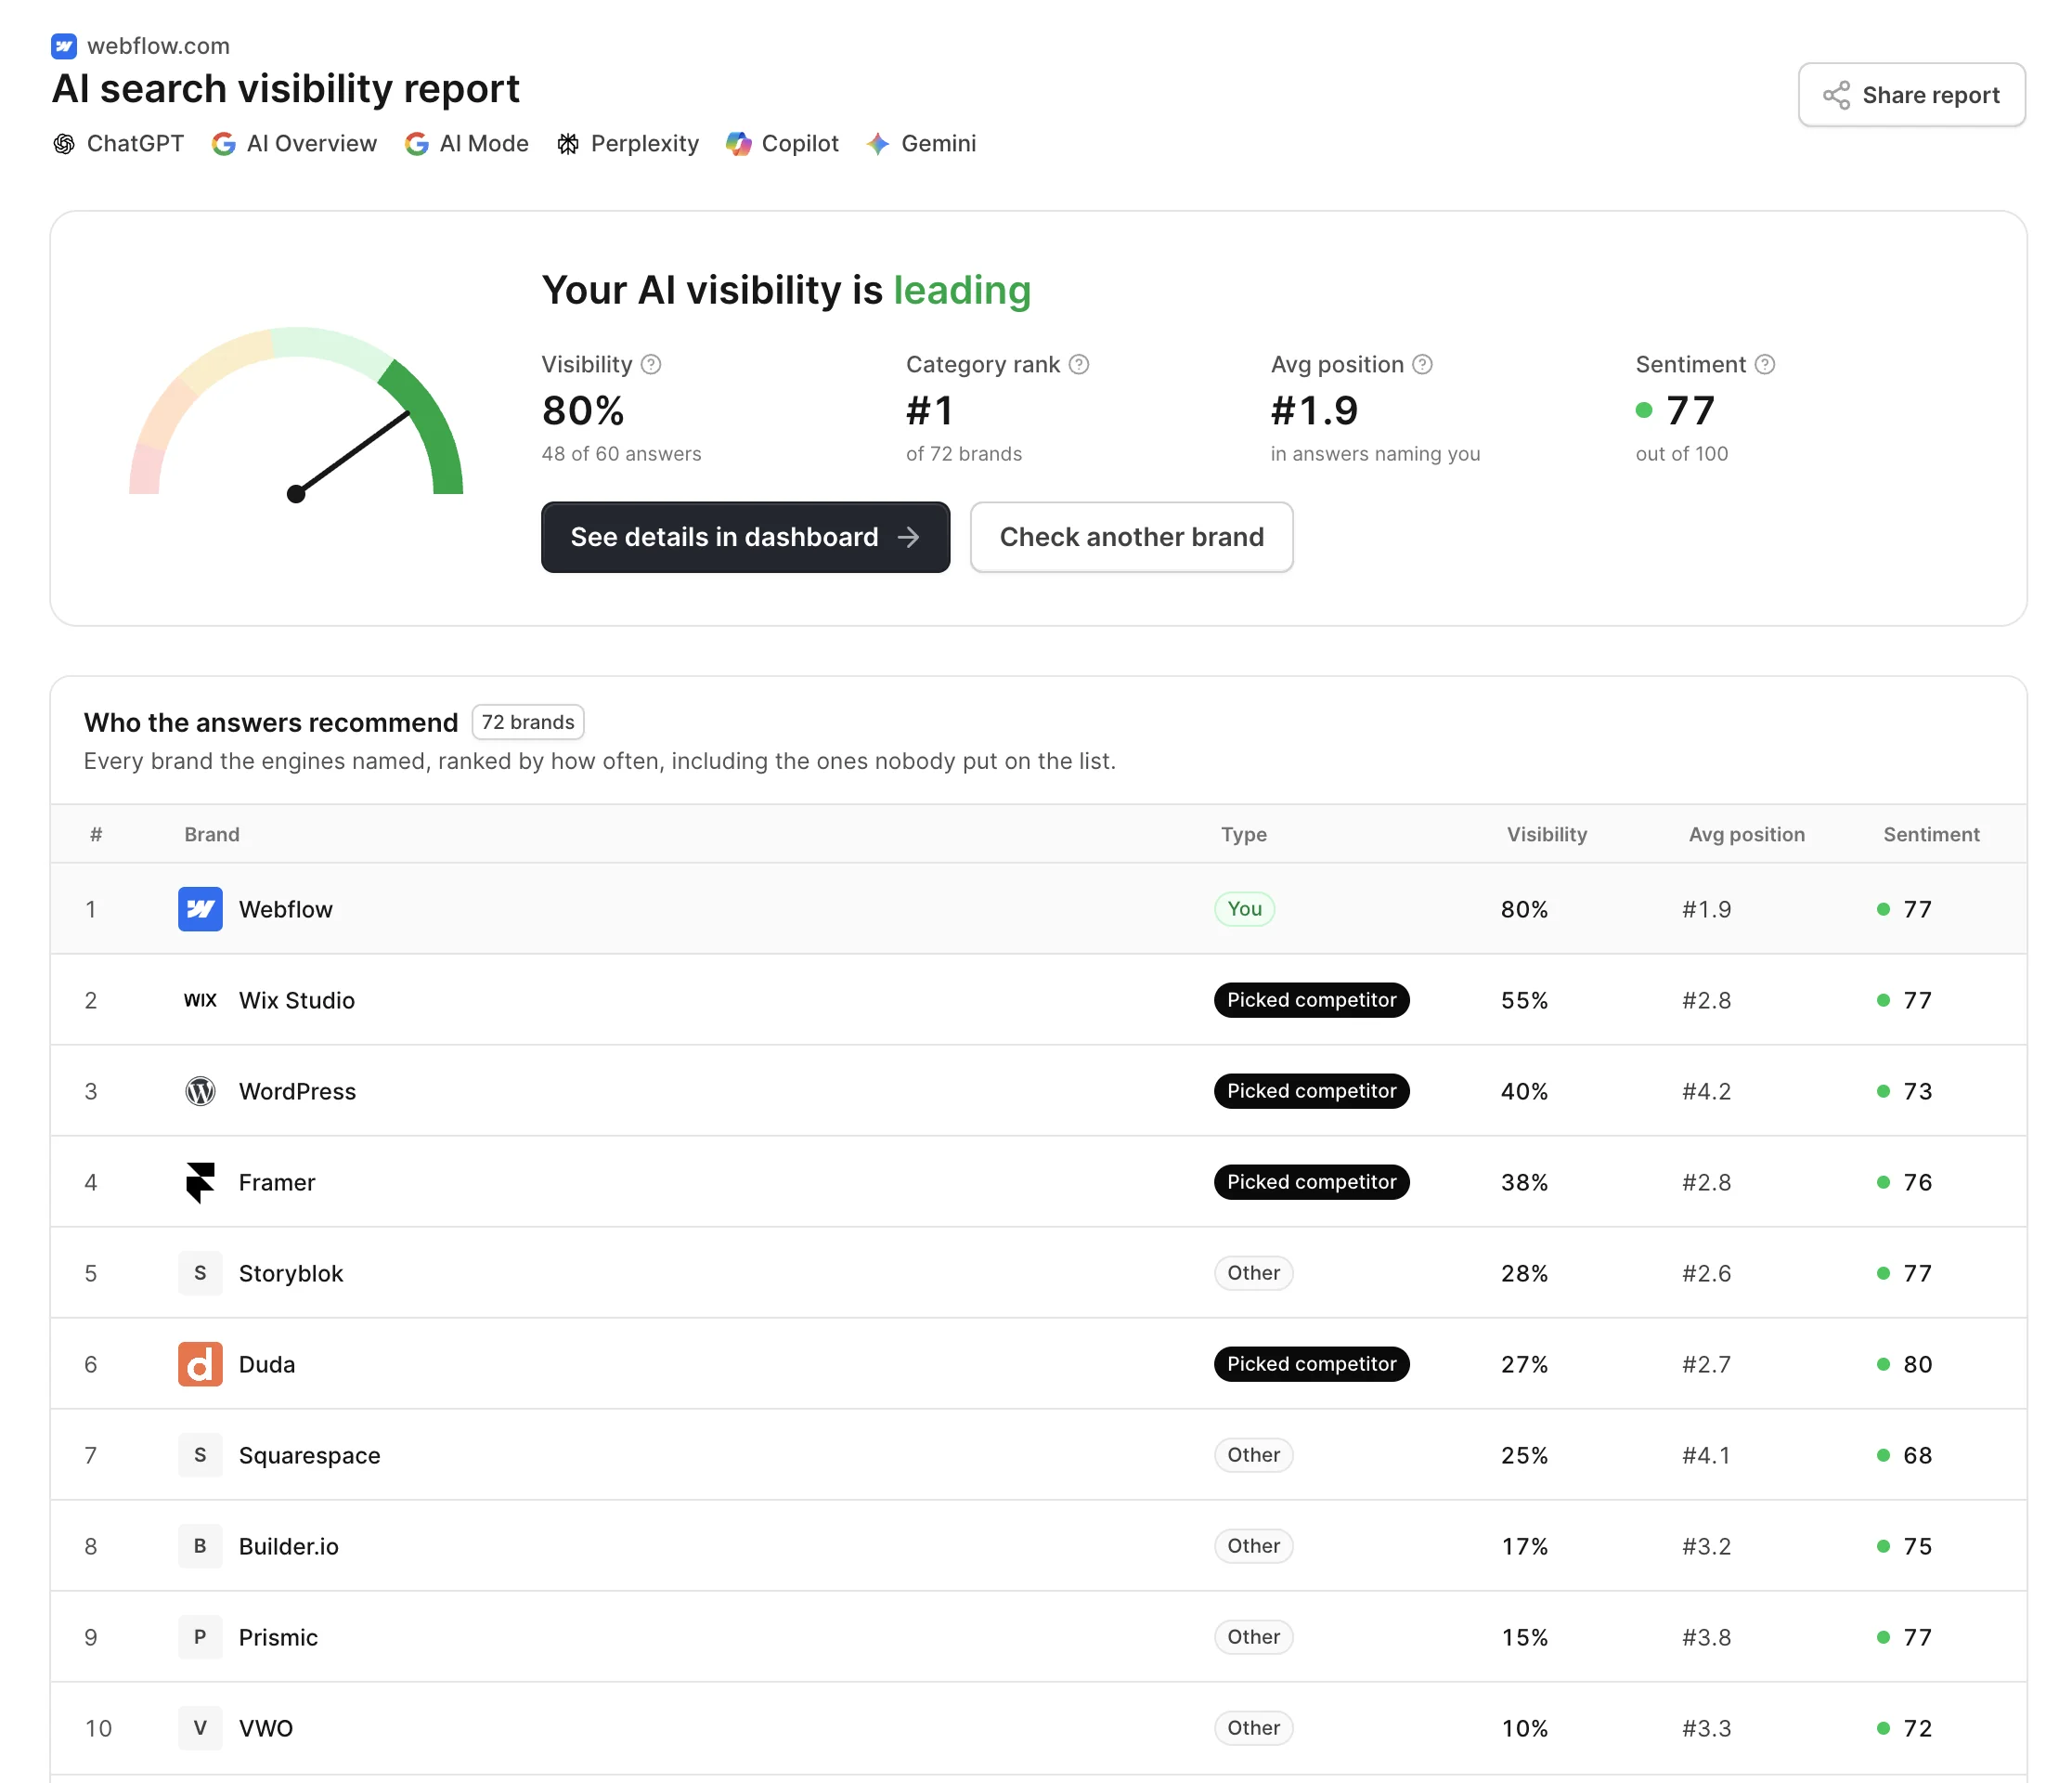This screenshot has height=1783, width=2072.
Task: Click the Wix Studio brand name
Action: (297, 1000)
